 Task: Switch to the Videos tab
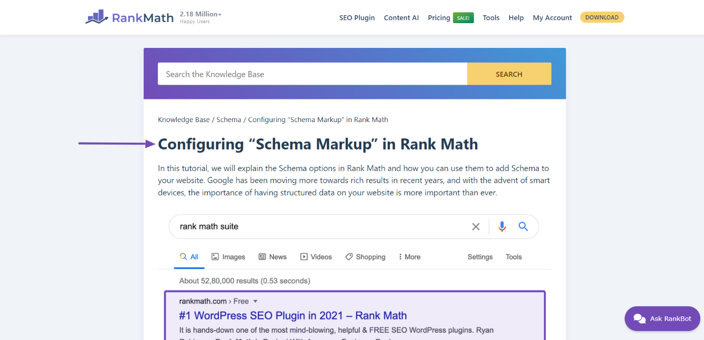coord(316,257)
